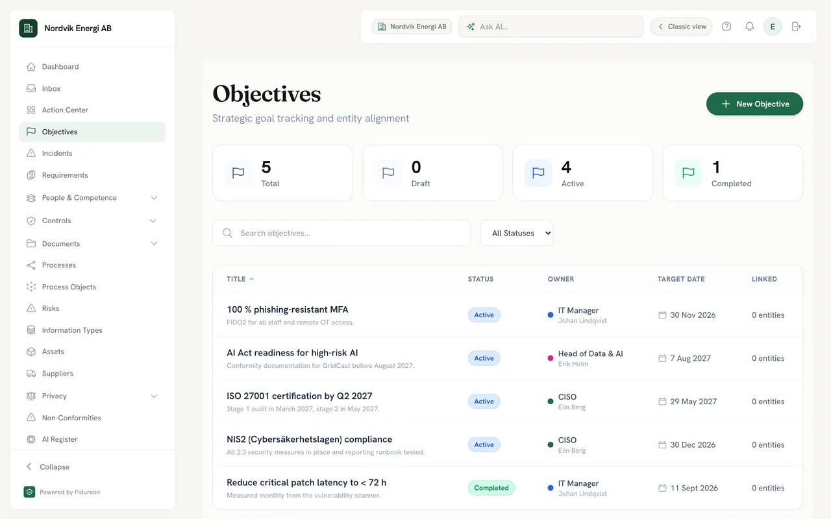Expand the Controls submenu chevron

(153, 221)
